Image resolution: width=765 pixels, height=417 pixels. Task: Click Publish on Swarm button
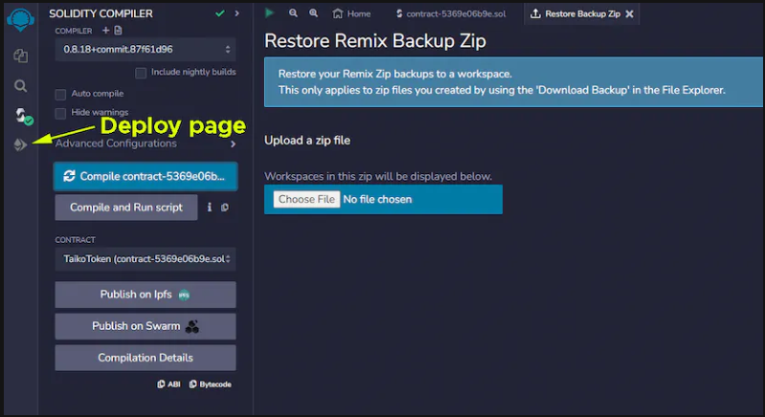click(x=146, y=326)
